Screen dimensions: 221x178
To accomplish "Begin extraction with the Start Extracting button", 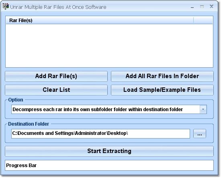I will click(109, 151).
